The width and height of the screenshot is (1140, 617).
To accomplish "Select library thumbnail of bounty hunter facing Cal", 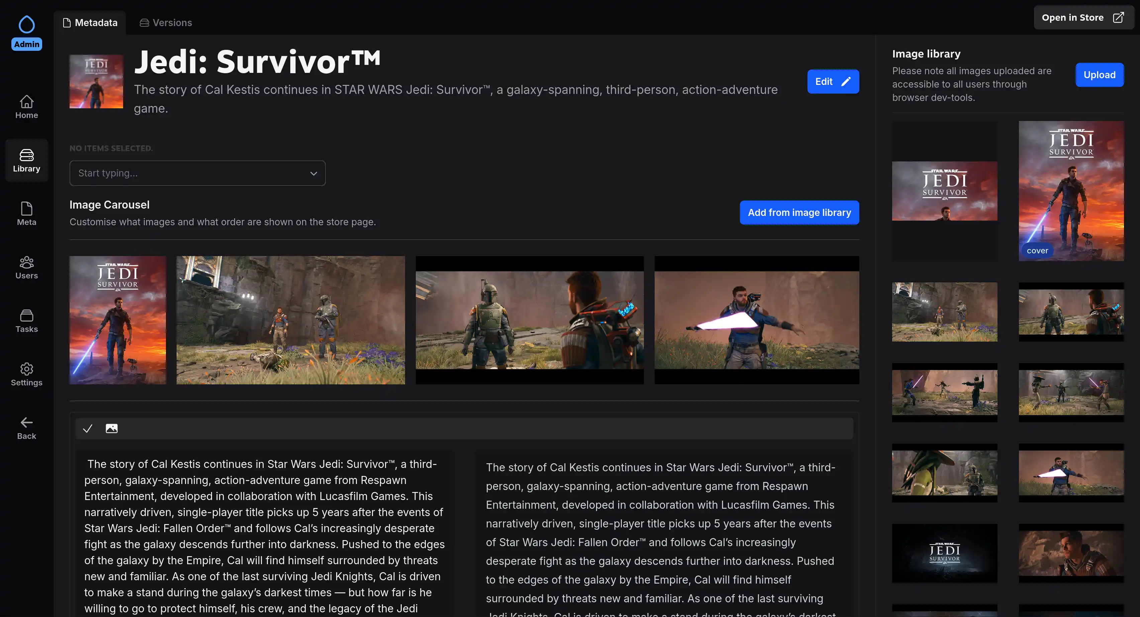I will [x=1071, y=312].
